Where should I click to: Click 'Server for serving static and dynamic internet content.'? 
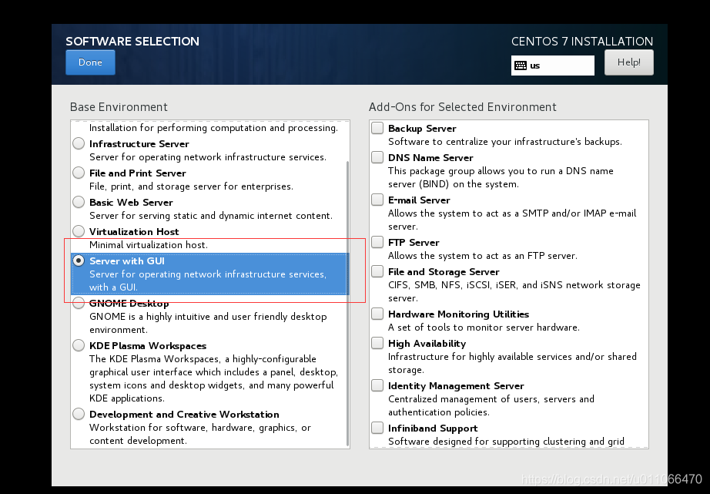210,216
